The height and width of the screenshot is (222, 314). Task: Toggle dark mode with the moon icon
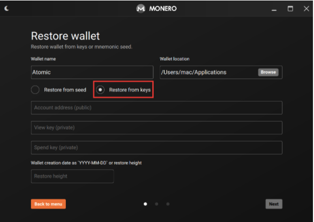tap(6, 9)
